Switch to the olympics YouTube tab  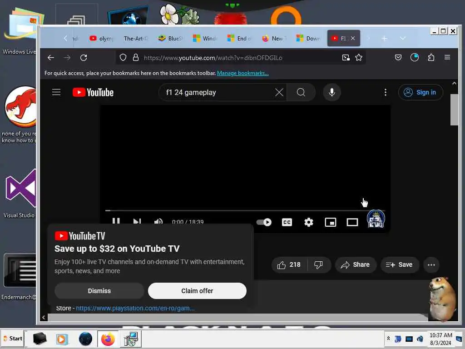[x=102, y=38]
